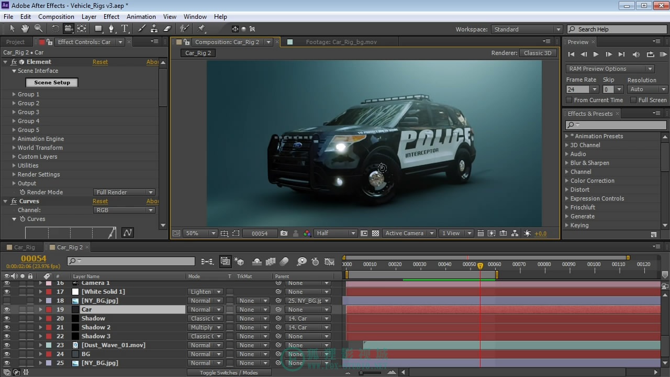Enable the Full Screen checkbox

tap(633, 100)
